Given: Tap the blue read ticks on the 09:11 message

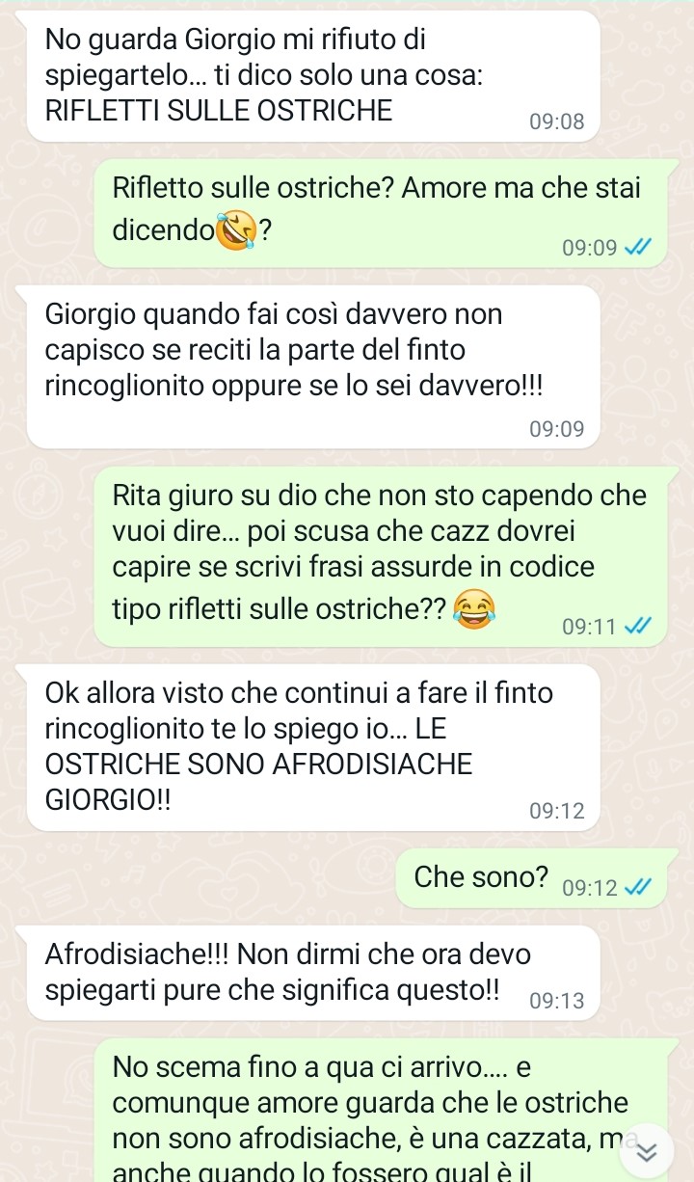Looking at the screenshot, I should (x=639, y=627).
